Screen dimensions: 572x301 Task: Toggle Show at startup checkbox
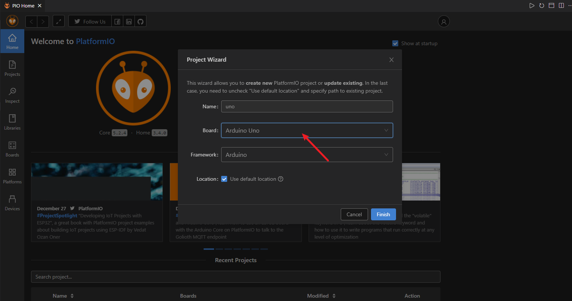[x=395, y=43]
